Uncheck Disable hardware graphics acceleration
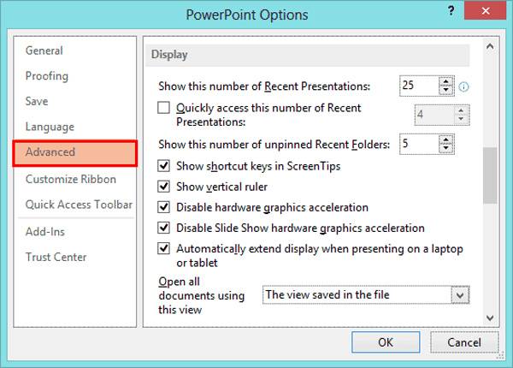Image resolution: width=513 pixels, height=368 pixels. (165, 207)
